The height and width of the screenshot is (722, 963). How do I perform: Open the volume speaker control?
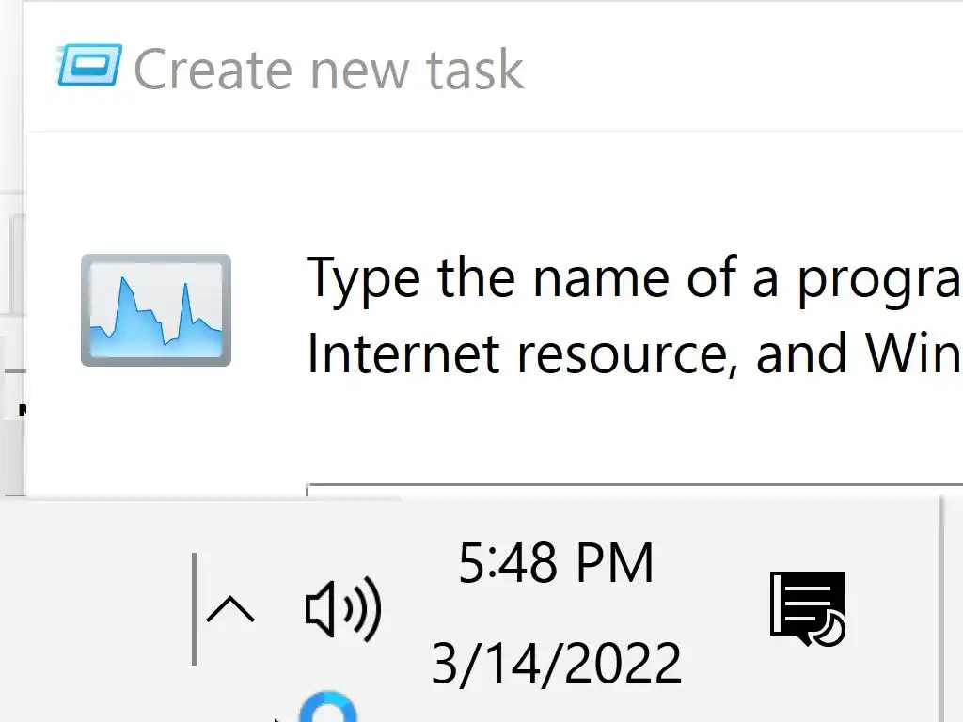[342, 609]
